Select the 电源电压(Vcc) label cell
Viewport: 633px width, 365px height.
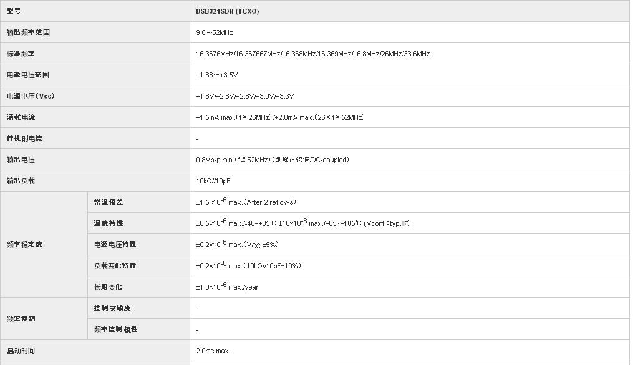point(31,96)
